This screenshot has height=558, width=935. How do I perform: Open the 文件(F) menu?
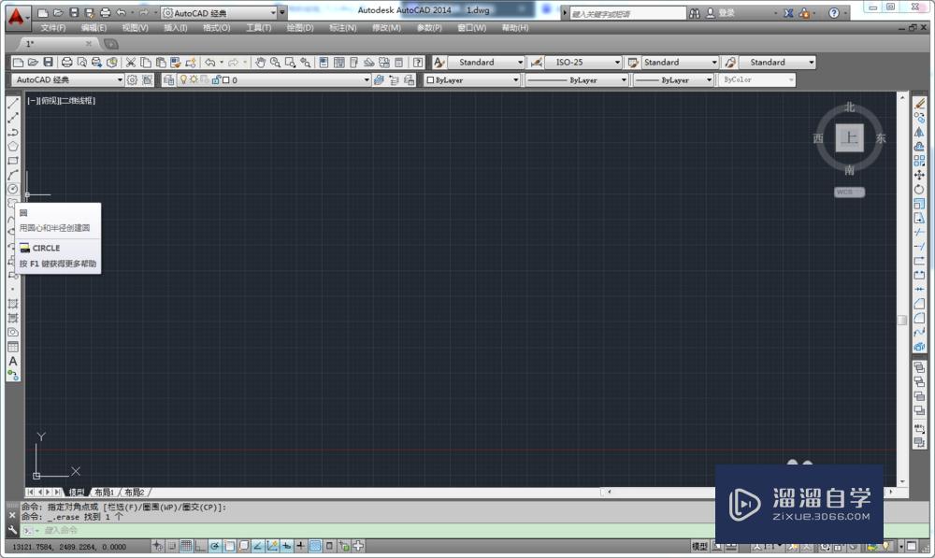53,28
